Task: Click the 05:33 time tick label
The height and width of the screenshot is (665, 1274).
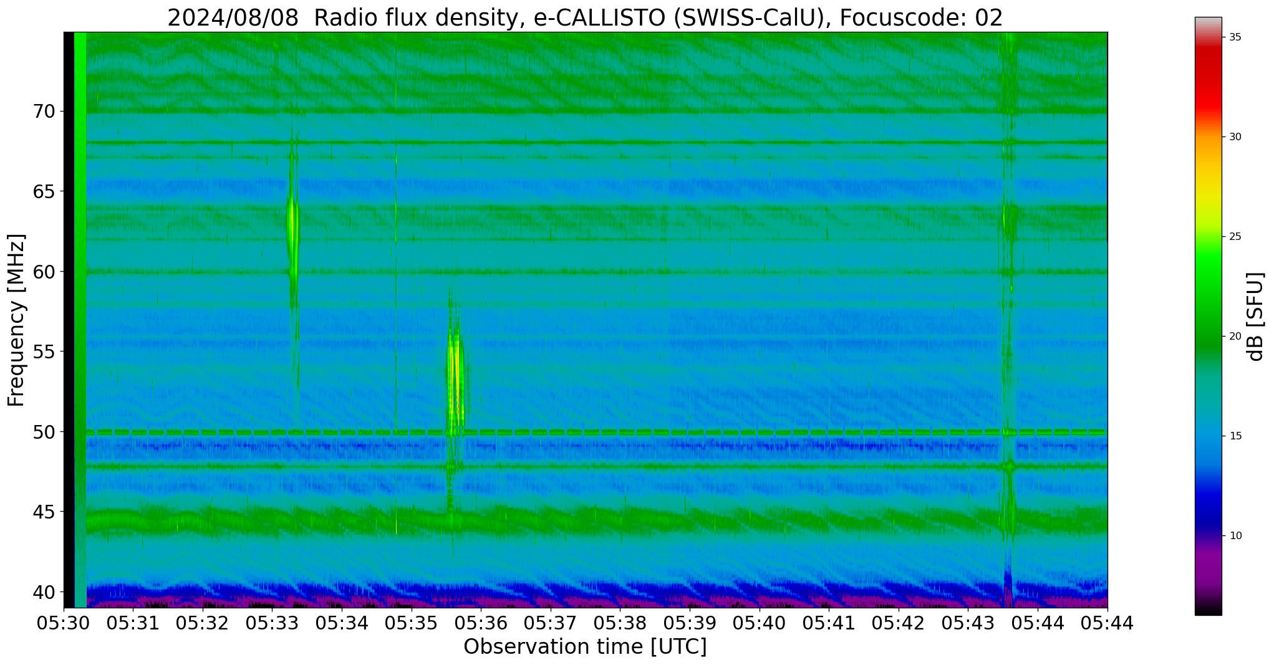Action: (272, 622)
